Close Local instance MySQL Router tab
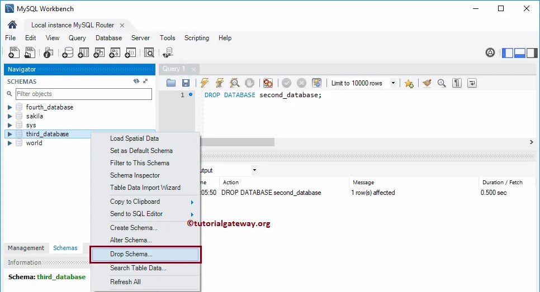Image resolution: width=540 pixels, height=292 pixels. click(x=122, y=25)
